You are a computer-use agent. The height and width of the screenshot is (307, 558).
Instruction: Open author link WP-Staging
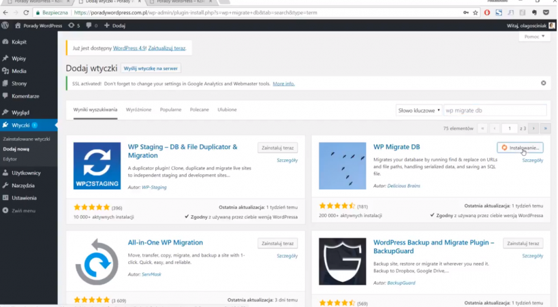point(154,187)
